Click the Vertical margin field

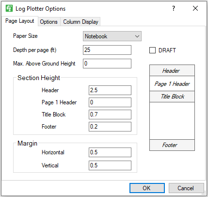click(x=110, y=165)
